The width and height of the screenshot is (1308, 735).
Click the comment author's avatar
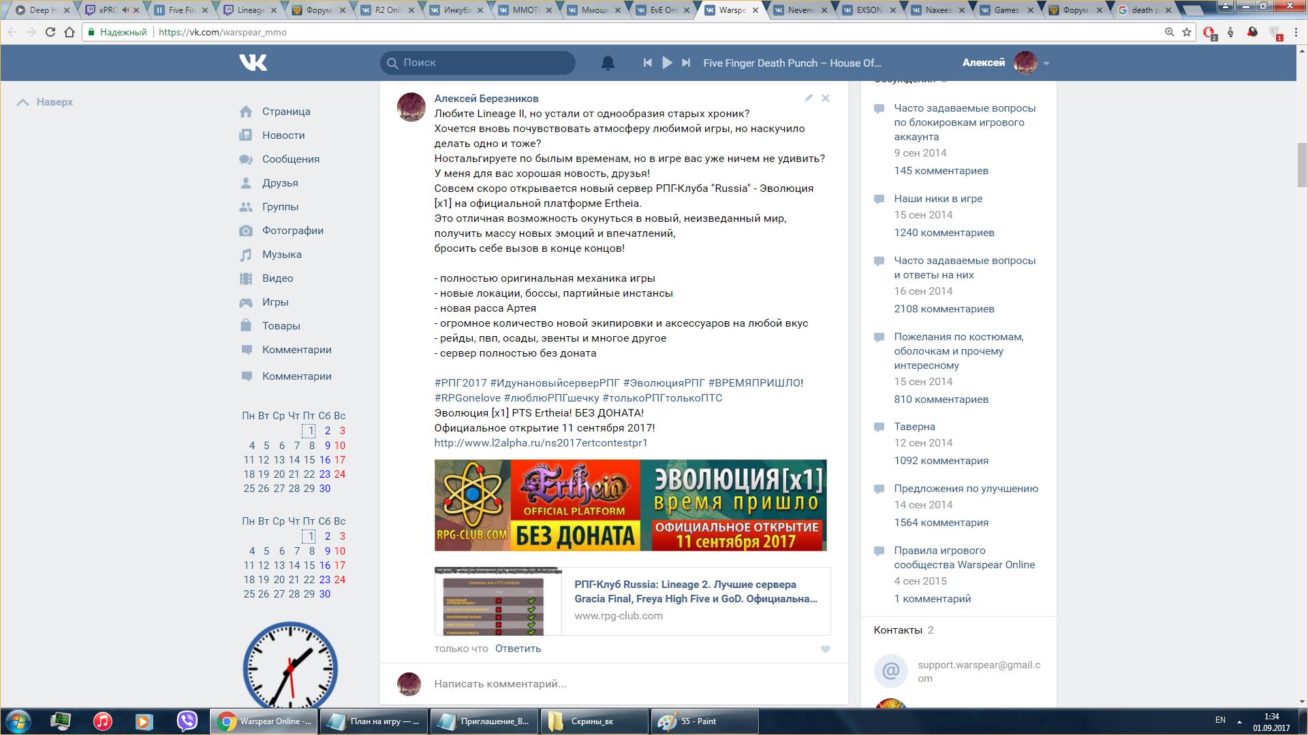click(x=411, y=108)
